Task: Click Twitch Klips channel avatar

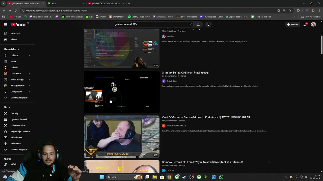Action: tap(164, 81)
